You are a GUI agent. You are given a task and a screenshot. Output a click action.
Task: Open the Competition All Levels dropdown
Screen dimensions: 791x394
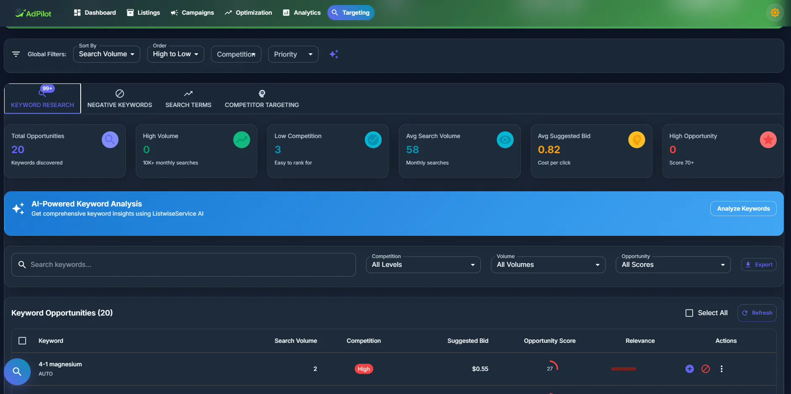pos(423,265)
